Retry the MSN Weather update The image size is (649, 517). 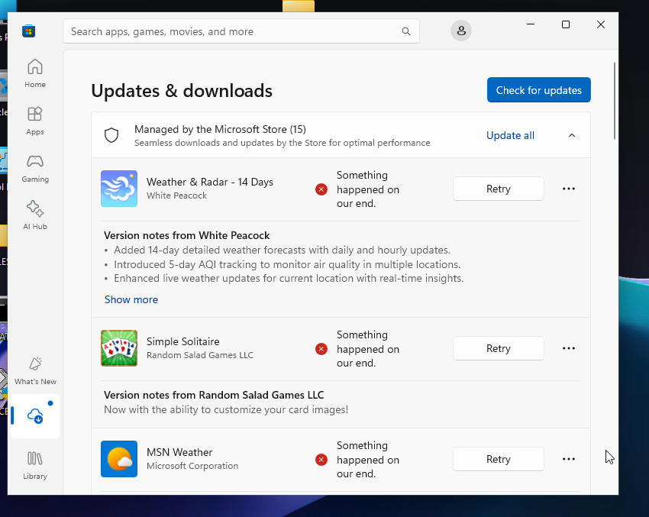coord(499,459)
